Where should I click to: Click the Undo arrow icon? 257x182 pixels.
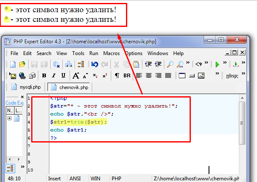(x=95, y=64)
